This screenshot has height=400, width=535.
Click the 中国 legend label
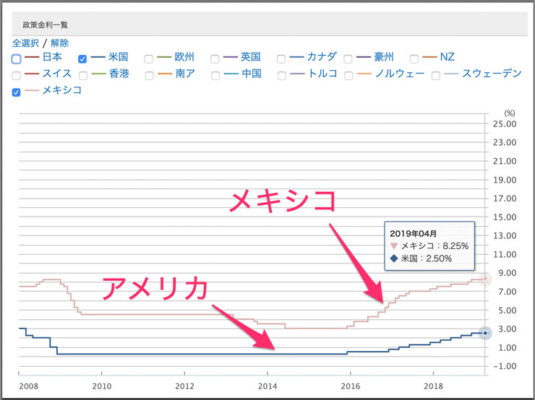[x=252, y=74]
